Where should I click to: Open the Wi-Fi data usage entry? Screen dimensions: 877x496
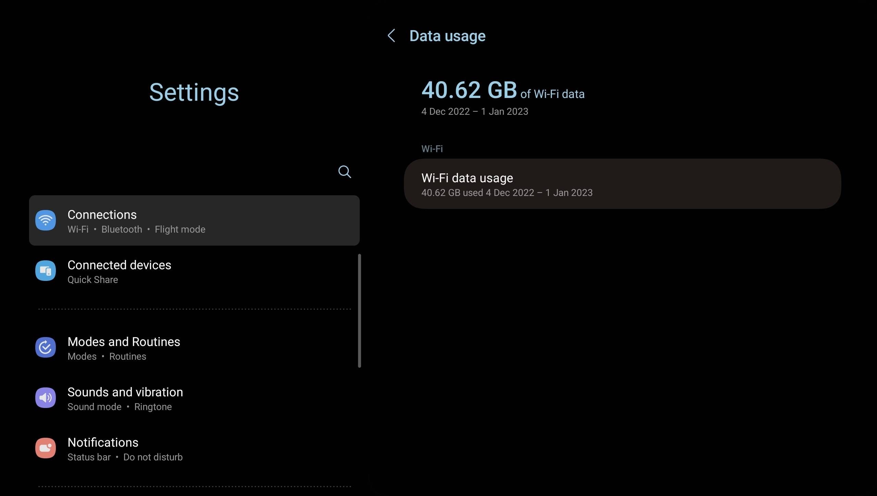[x=622, y=184]
